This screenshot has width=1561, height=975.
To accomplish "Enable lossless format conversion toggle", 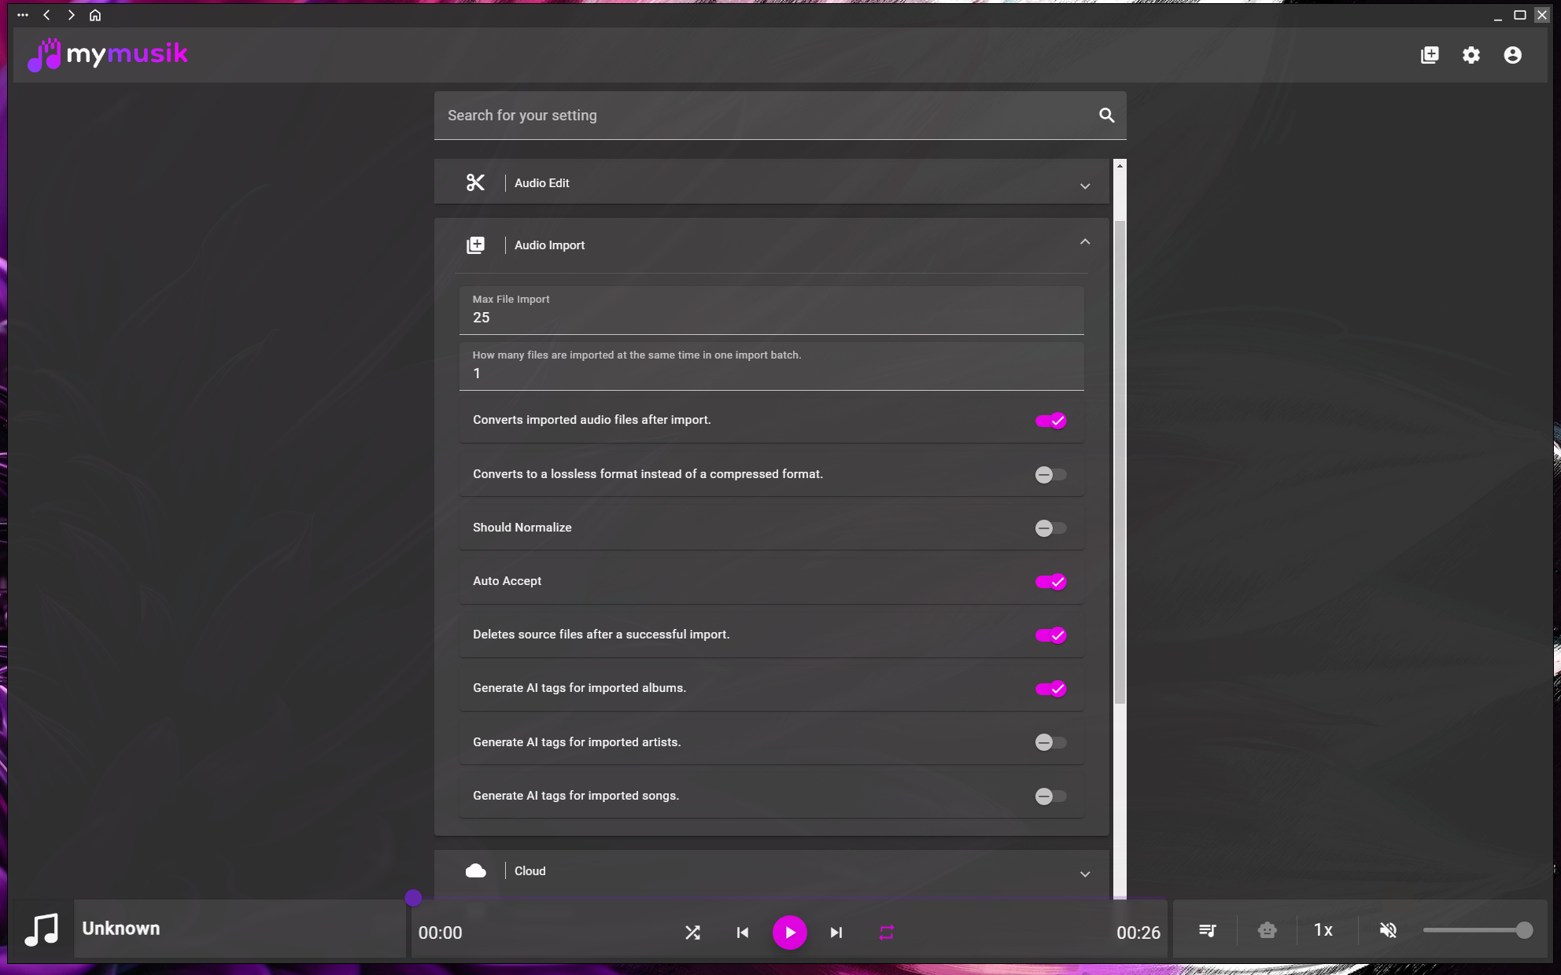I will [1050, 474].
